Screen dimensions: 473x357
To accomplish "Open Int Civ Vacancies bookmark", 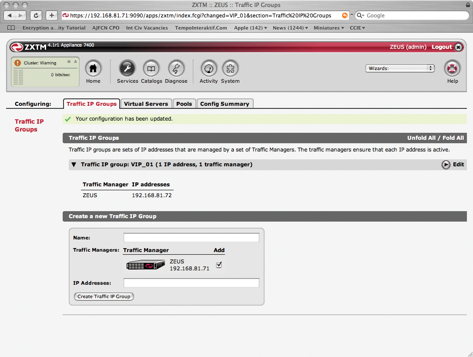I will pyautogui.click(x=147, y=28).
